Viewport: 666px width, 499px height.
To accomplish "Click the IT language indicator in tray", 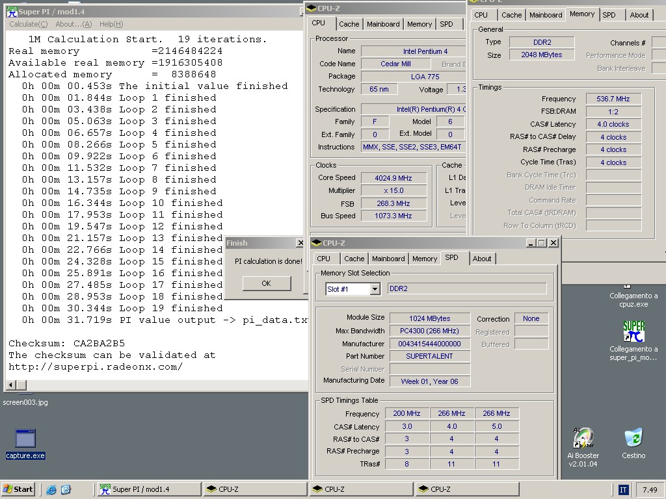I will [x=623, y=490].
